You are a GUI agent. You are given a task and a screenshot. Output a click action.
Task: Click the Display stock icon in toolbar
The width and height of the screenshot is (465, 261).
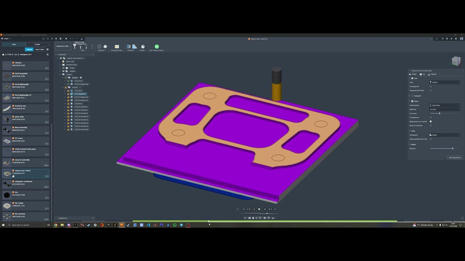(x=105, y=46)
